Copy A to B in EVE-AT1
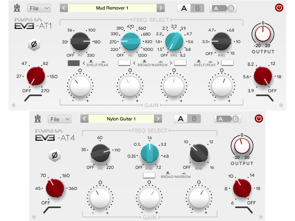This screenshot has width=295, height=221. (x=223, y=8)
